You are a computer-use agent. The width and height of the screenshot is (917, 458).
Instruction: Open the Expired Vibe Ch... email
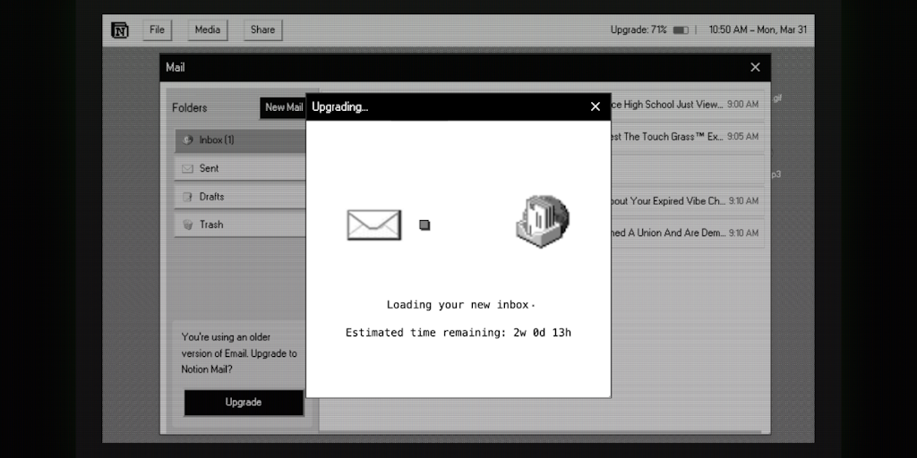(x=687, y=201)
